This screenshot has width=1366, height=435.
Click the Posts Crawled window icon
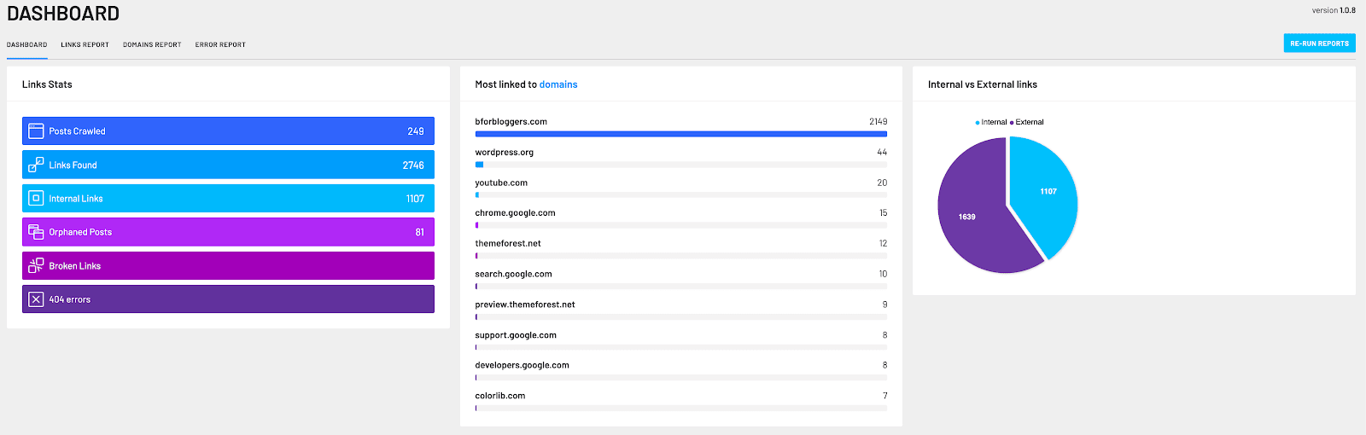tap(36, 131)
